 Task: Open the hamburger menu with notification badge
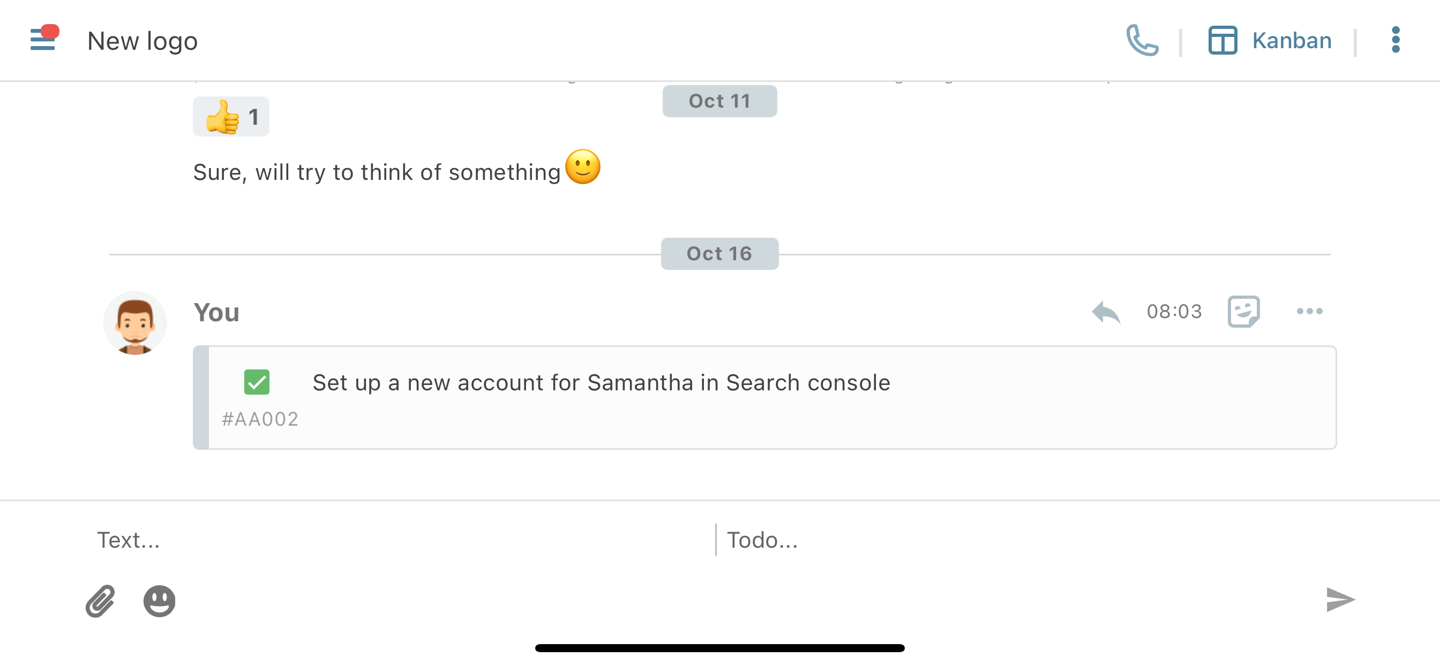click(x=43, y=39)
